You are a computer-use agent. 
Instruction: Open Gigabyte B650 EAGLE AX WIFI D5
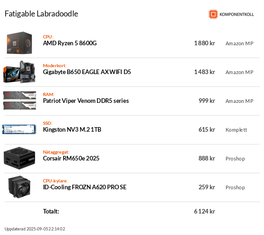pyautogui.click(x=87, y=72)
